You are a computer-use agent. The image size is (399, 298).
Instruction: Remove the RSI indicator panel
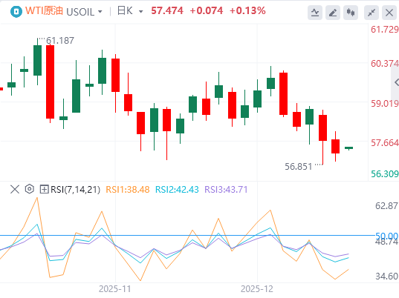click(x=15, y=189)
